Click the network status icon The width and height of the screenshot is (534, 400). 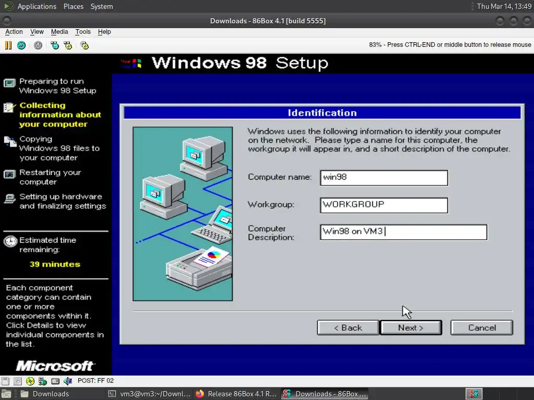[43, 381]
